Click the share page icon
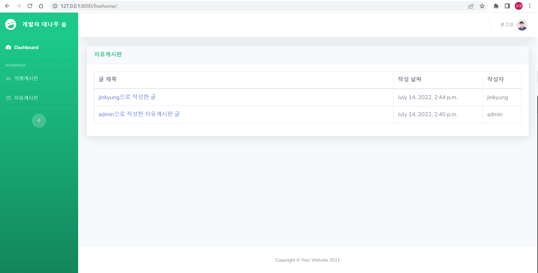 coord(471,6)
